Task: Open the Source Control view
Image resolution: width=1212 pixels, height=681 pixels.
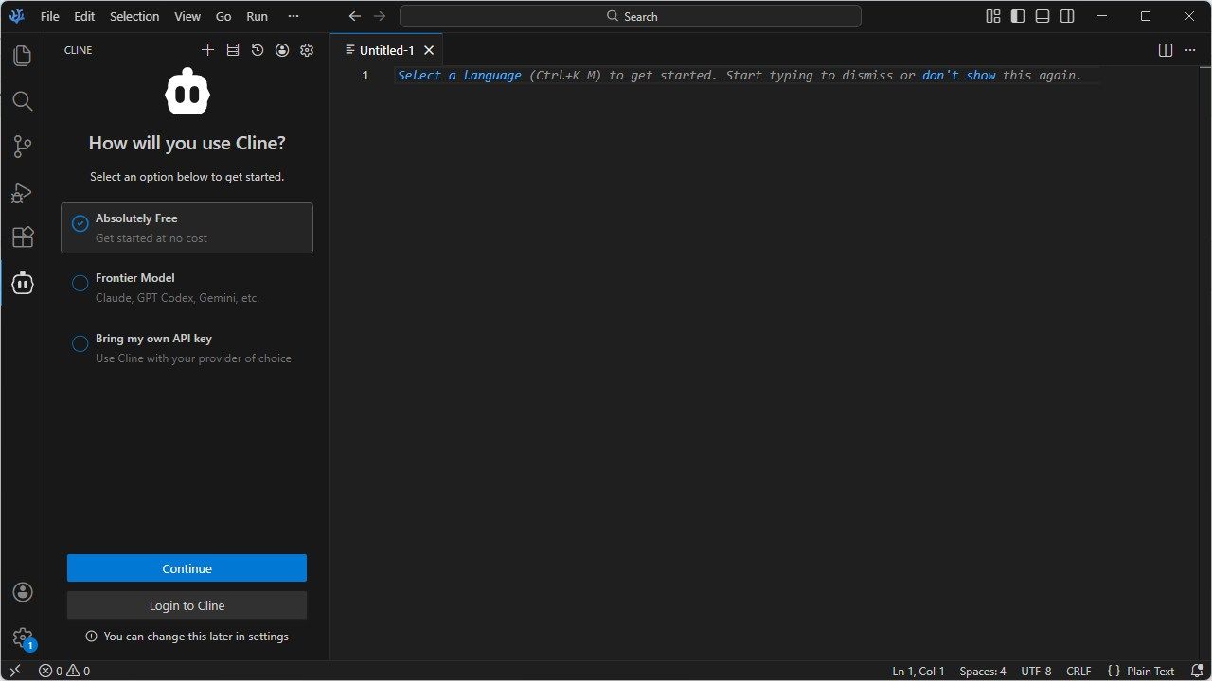Action: click(23, 147)
